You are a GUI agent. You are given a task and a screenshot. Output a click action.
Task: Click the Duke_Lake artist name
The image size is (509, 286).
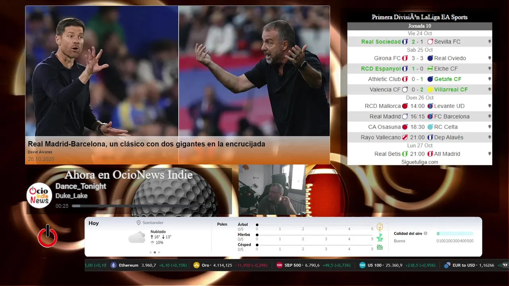(72, 196)
